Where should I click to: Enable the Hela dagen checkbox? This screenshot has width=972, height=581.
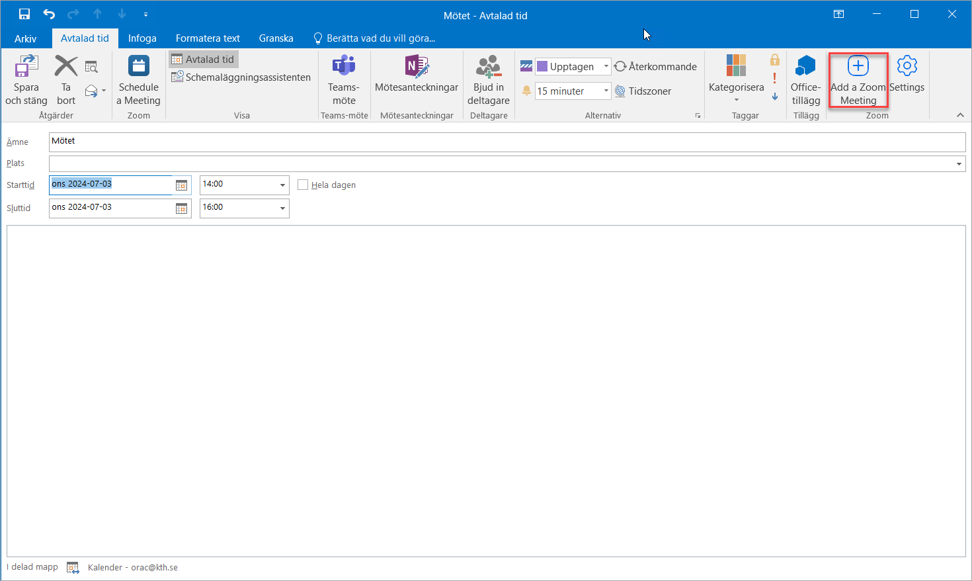(x=303, y=185)
